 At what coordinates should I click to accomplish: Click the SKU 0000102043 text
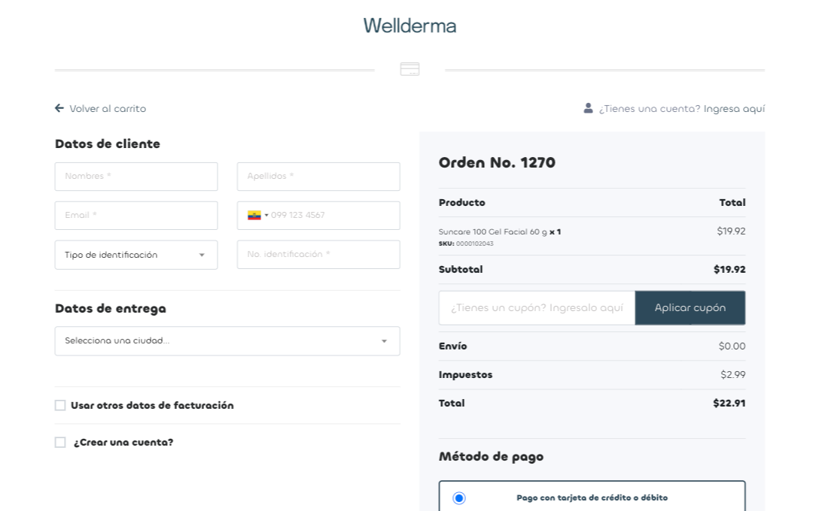466,243
